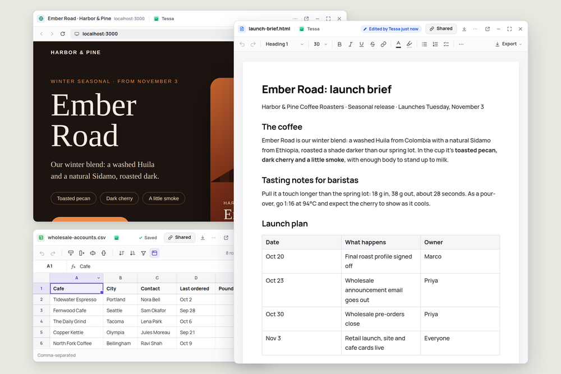Select the Bellingham city cell

tap(120, 343)
